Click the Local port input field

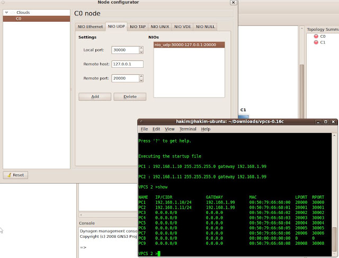[x=125, y=50]
